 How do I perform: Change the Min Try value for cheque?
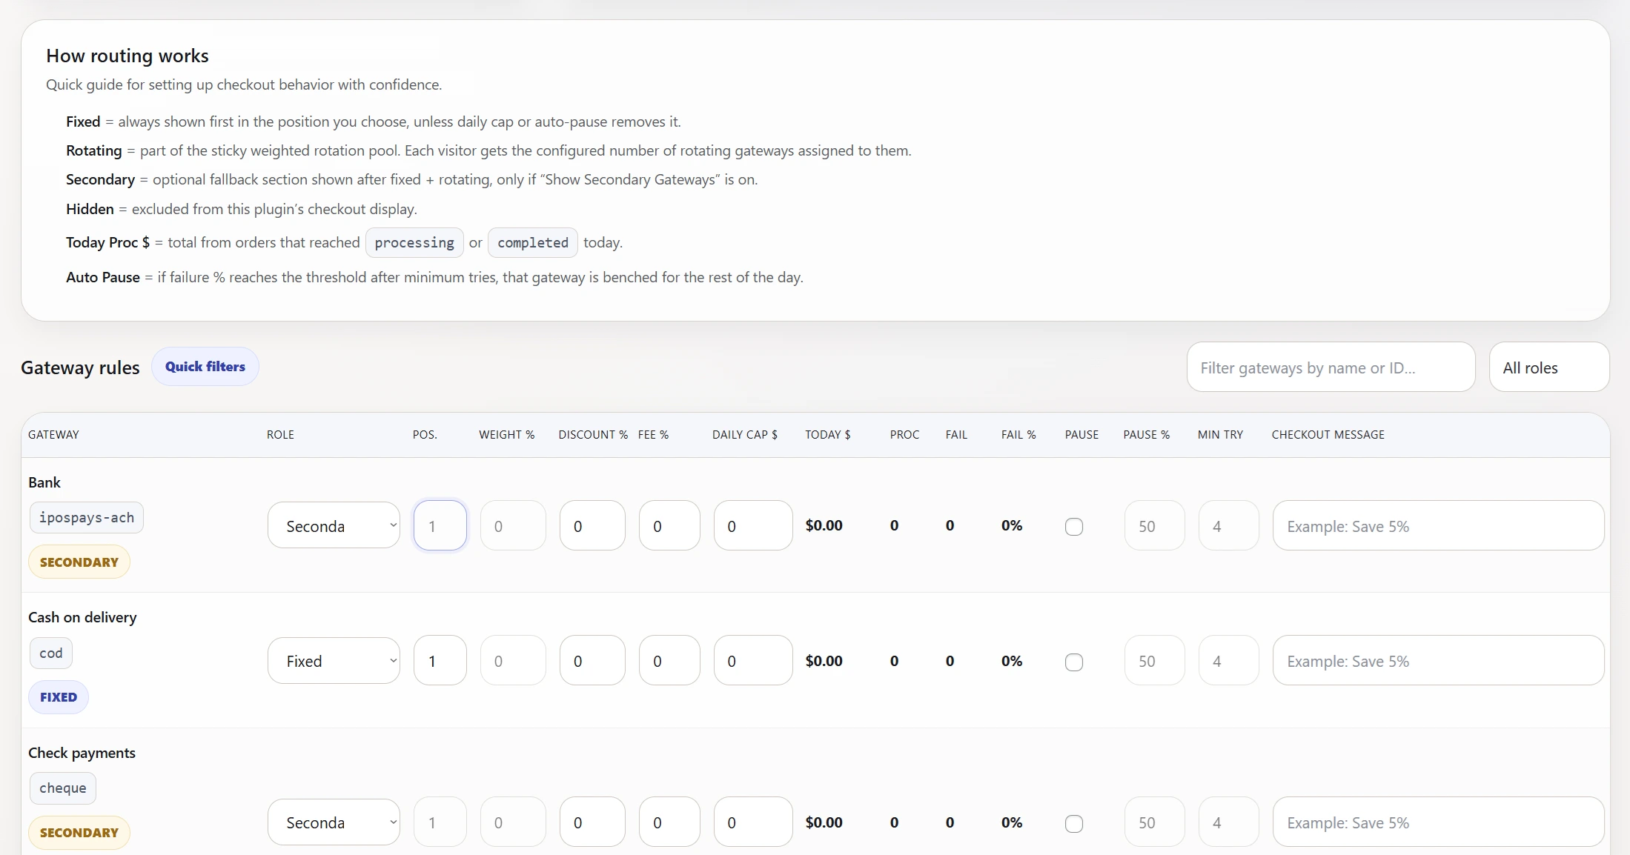pos(1228,822)
